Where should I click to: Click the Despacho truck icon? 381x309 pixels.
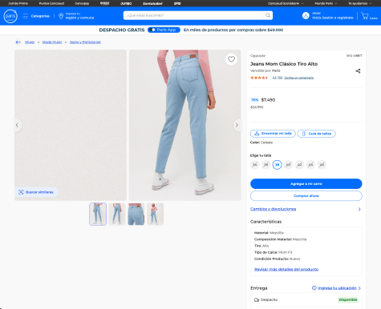tap(257, 299)
